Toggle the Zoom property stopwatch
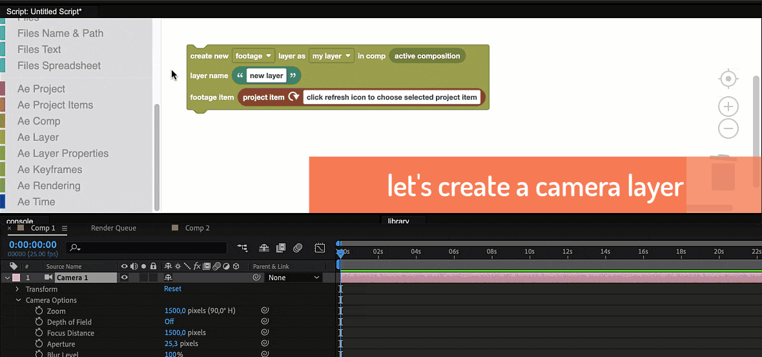Image resolution: width=762 pixels, height=357 pixels. tap(39, 311)
